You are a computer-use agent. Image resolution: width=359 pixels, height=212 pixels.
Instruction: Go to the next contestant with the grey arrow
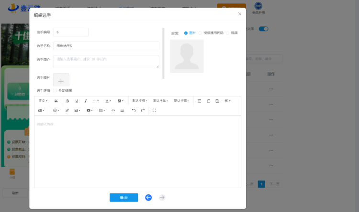[162, 197]
